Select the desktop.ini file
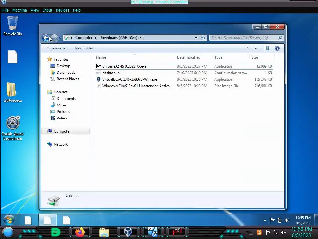Image resolution: width=318 pixels, height=239 pixels. pyautogui.click(x=184, y=73)
